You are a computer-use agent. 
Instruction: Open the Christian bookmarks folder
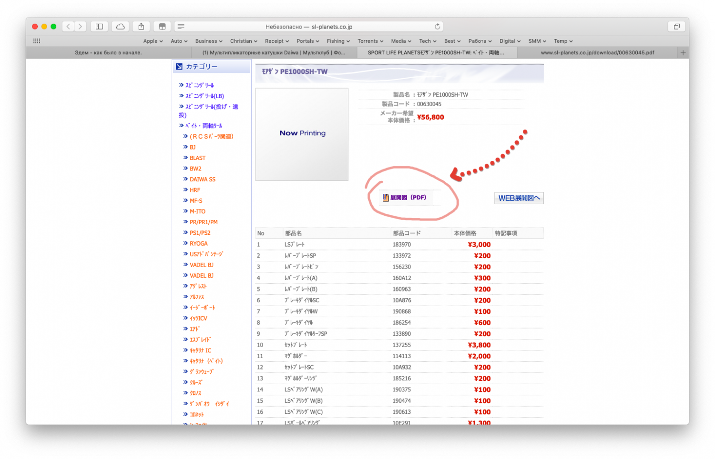point(244,41)
